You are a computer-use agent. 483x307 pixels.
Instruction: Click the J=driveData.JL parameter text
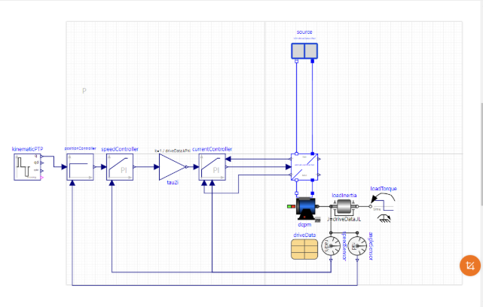[x=344, y=219]
